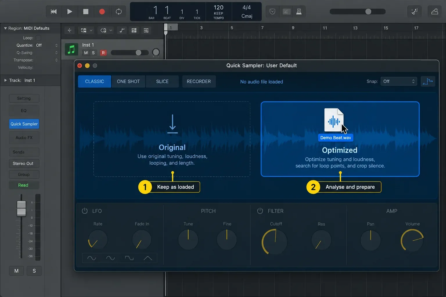Image resolution: width=446 pixels, height=297 pixels.
Task: Click the second-to-last icon in the top bar
Action: pyautogui.click(x=415, y=12)
